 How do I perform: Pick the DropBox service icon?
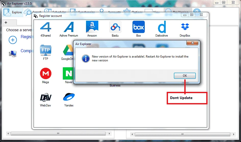pyautogui.click(x=185, y=27)
